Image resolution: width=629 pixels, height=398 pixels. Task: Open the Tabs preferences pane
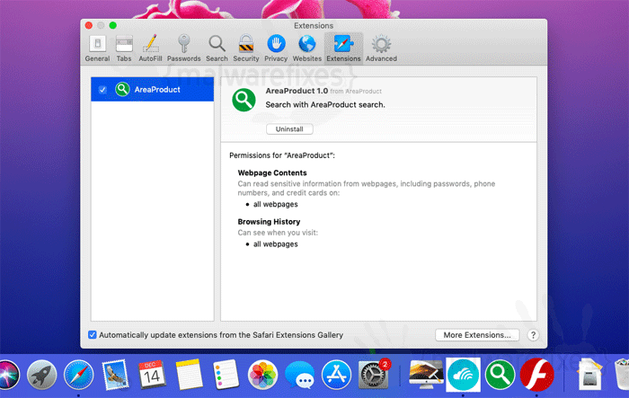[124, 49]
